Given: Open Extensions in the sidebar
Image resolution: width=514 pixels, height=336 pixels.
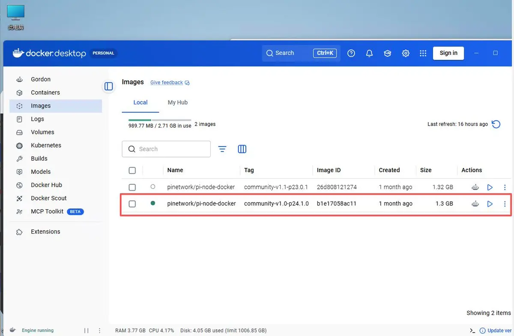Looking at the screenshot, I should click(56, 232).
